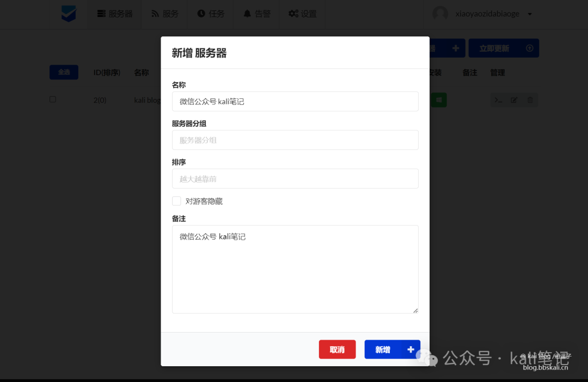Click the 服务器分组 input field
Image resolution: width=588 pixels, height=382 pixels.
pos(295,140)
